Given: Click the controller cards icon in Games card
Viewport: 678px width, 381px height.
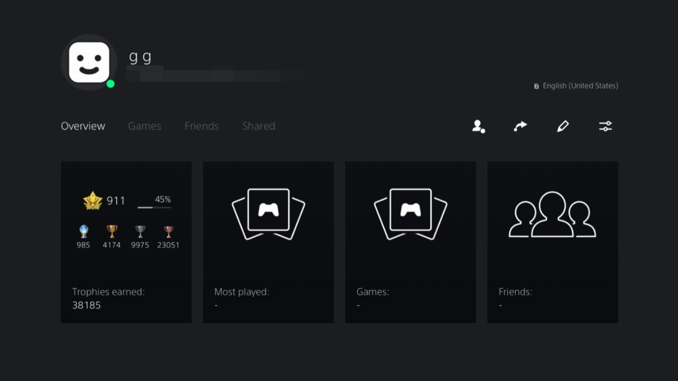Looking at the screenshot, I should click(411, 214).
